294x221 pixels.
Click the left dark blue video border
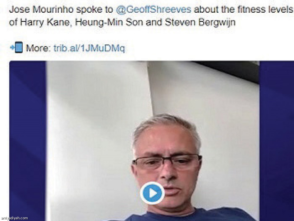[x=27, y=141]
